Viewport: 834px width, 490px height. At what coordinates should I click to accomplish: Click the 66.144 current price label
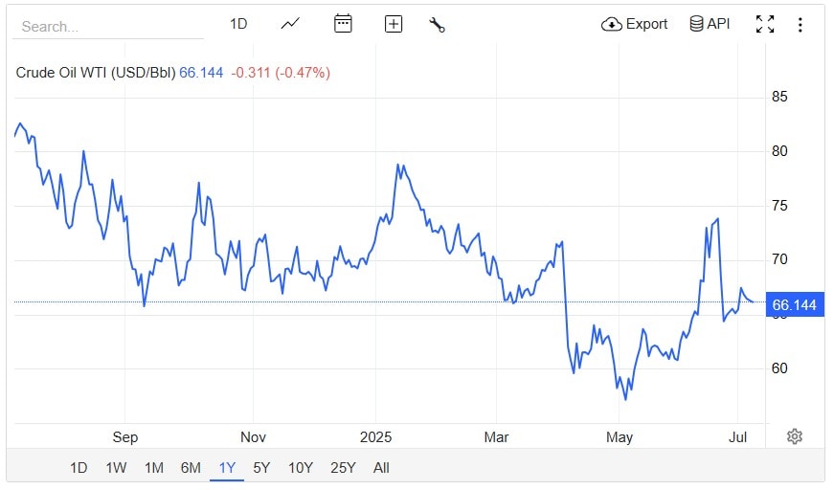point(795,305)
